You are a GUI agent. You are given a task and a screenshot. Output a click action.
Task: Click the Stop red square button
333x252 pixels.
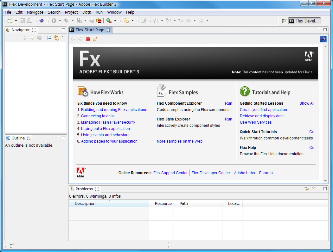88,39
